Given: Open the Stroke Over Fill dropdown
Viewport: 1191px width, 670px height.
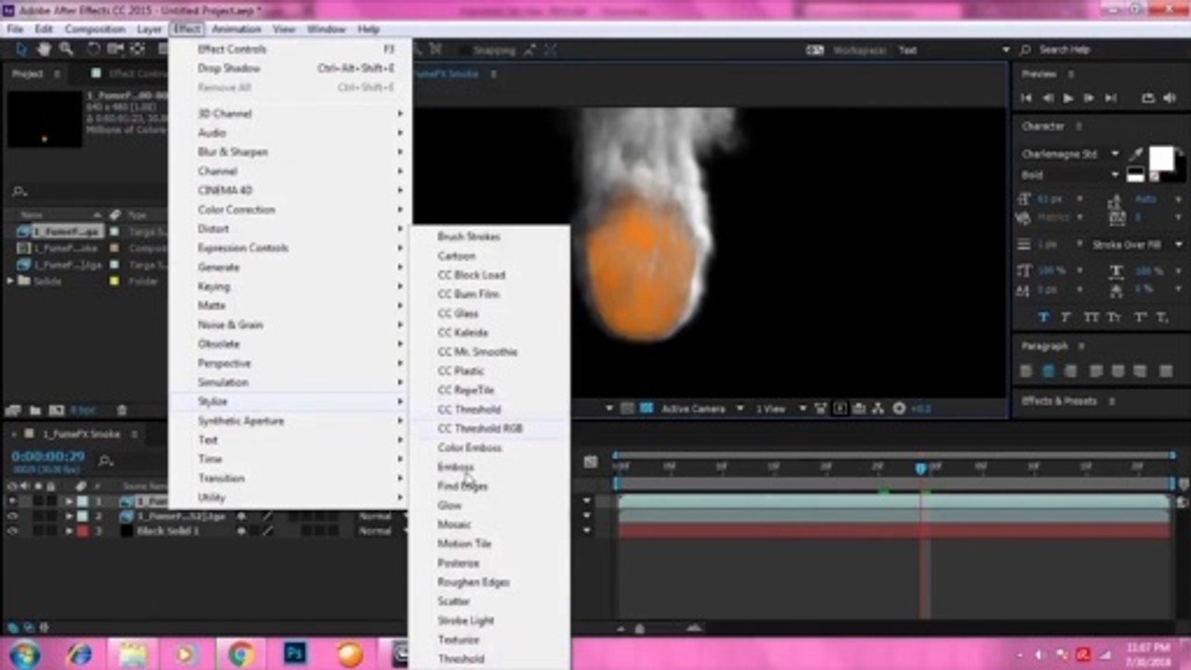Looking at the screenshot, I should coord(1135,244).
